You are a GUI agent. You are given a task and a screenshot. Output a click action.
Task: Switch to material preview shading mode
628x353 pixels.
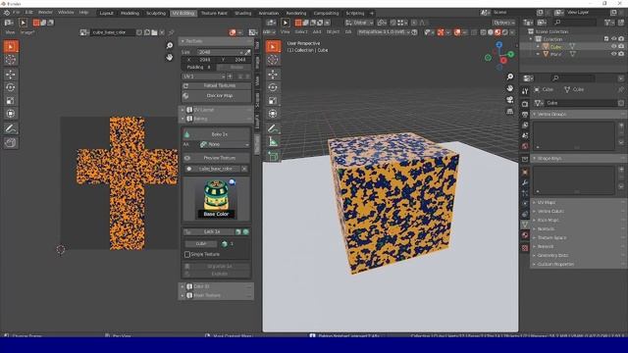(497, 32)
